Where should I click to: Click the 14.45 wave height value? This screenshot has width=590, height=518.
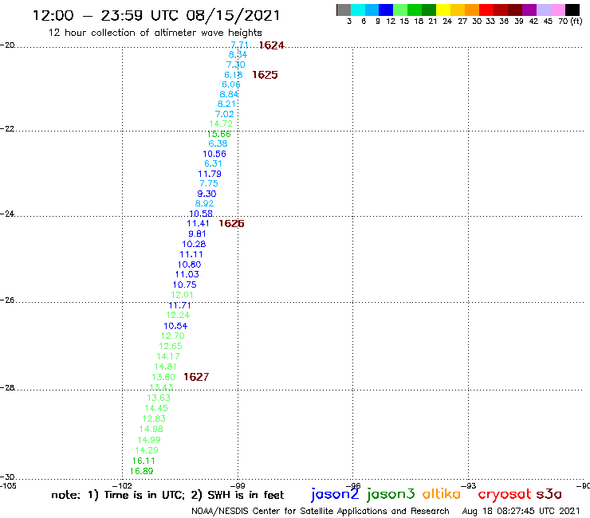tap(156, 408)
